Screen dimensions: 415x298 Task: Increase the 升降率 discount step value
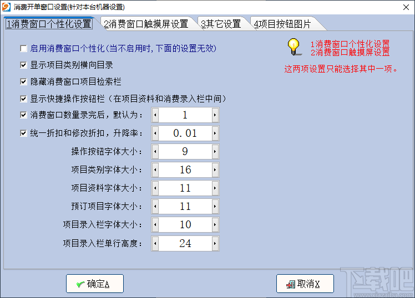click(215, 133)
